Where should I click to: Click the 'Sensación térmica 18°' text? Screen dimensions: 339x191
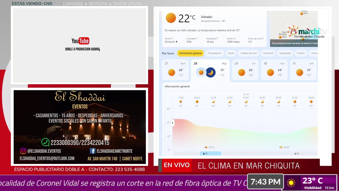(213, 21)
